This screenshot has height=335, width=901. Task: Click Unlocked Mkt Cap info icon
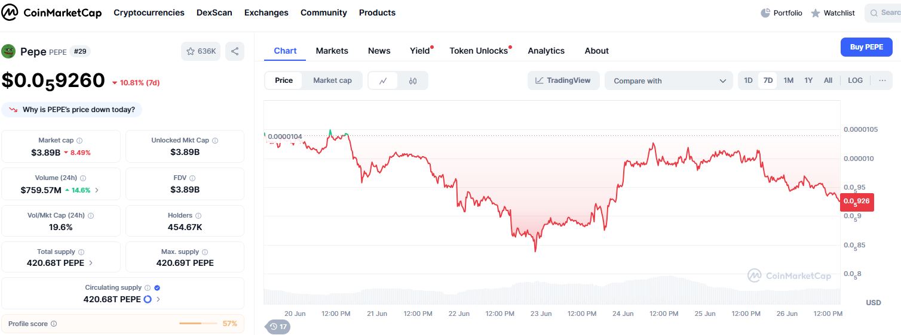(x=215, y=141)
